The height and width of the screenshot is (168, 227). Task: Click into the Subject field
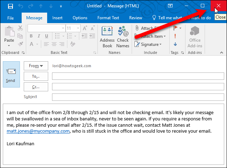(x=138, y=97)
